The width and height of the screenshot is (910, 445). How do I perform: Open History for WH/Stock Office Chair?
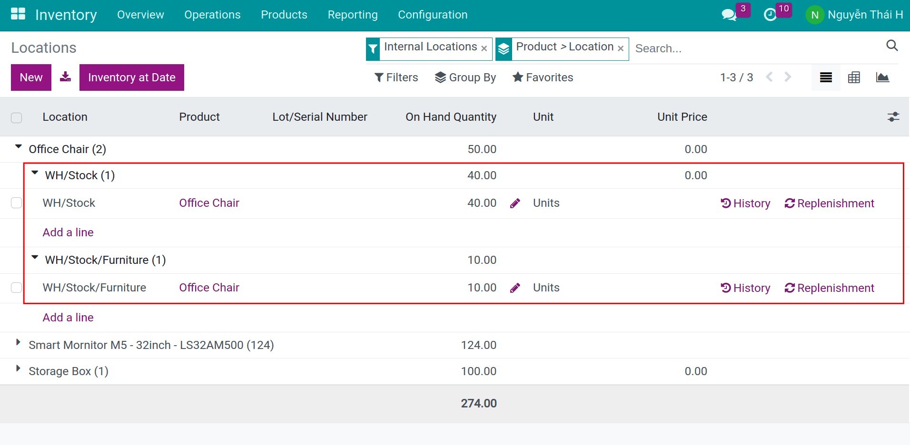point(745,203)
